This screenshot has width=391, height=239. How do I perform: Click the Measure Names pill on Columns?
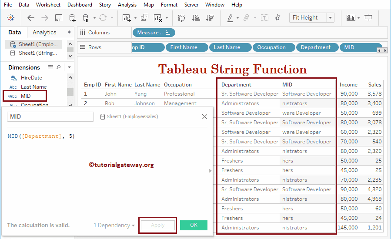[154, 33]
